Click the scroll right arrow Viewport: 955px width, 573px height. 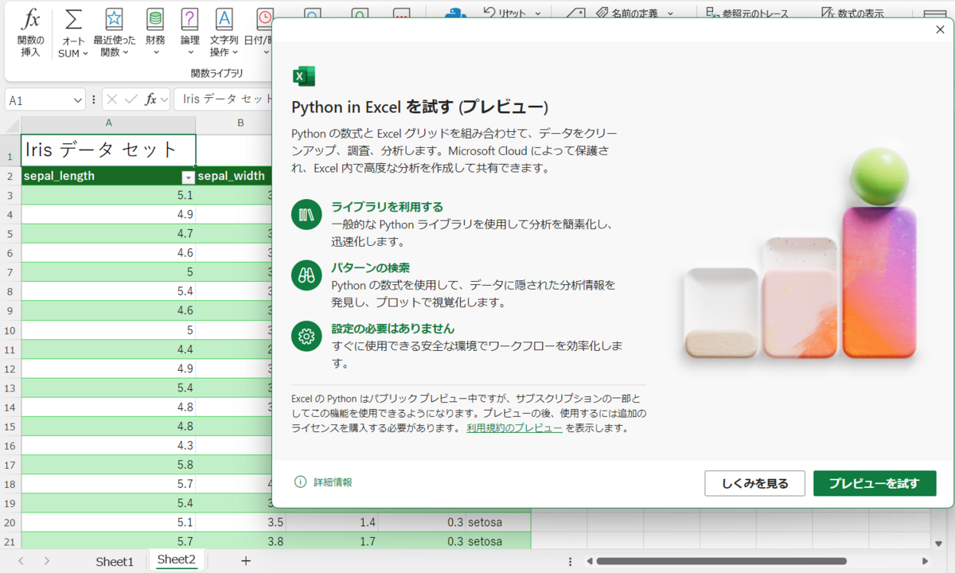pyautogui.click(x=925, y=561)
